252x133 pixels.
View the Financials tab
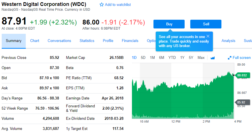click(x=130, y=41)
